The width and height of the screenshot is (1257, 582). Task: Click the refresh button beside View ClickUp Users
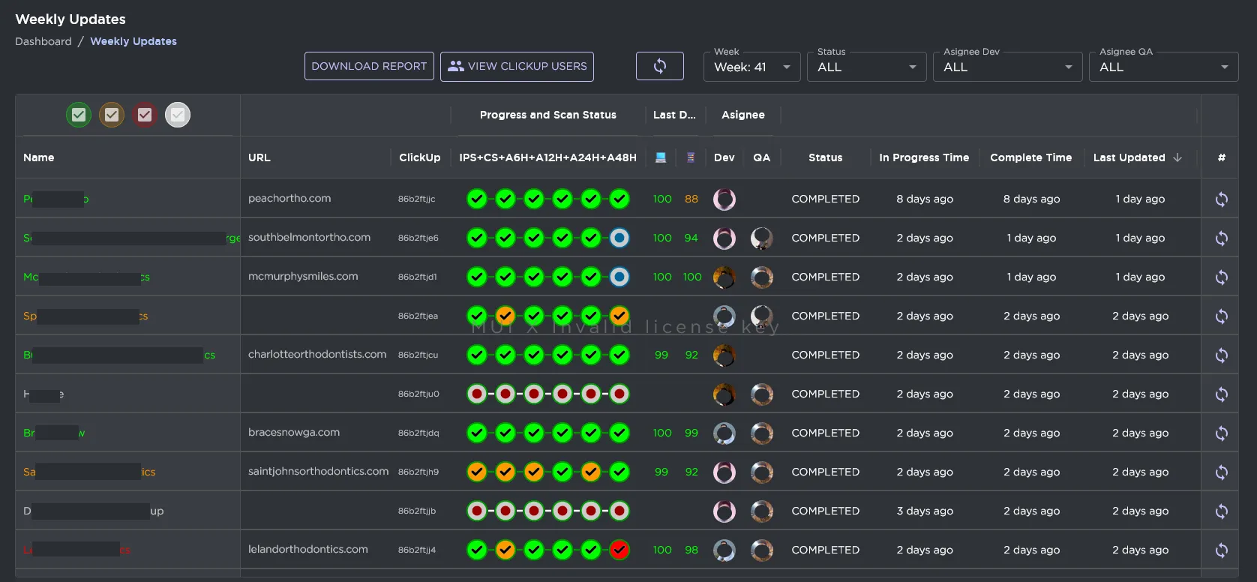coord(659,66)
